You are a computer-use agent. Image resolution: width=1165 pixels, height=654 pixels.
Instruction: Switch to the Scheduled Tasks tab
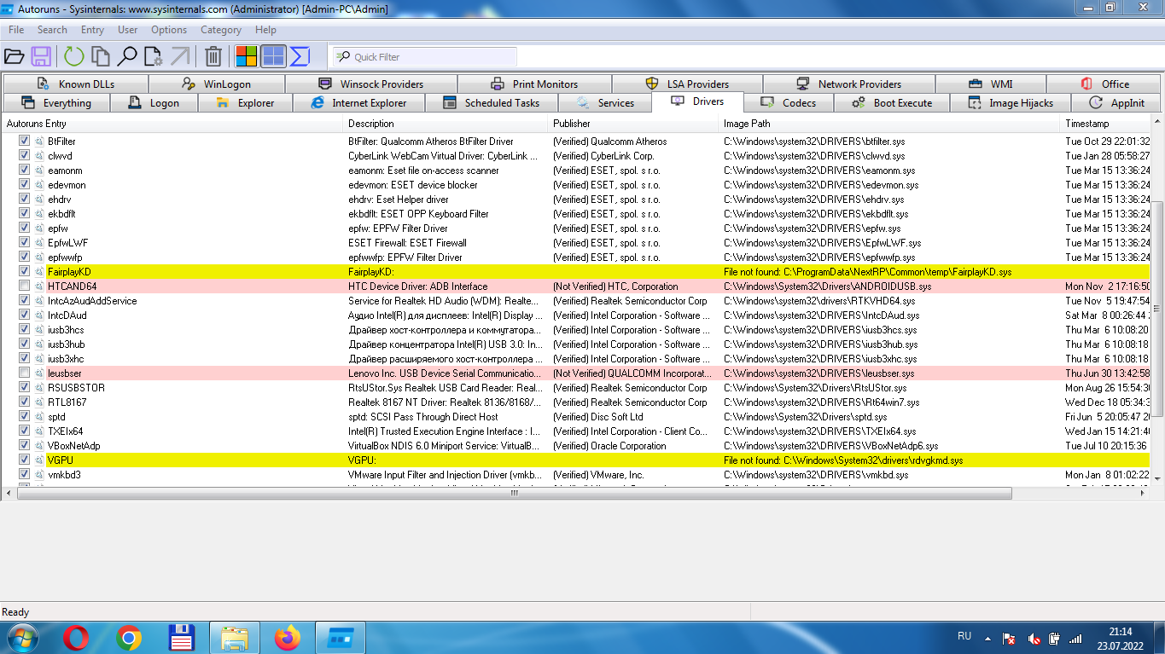click(x=492, y=103)
